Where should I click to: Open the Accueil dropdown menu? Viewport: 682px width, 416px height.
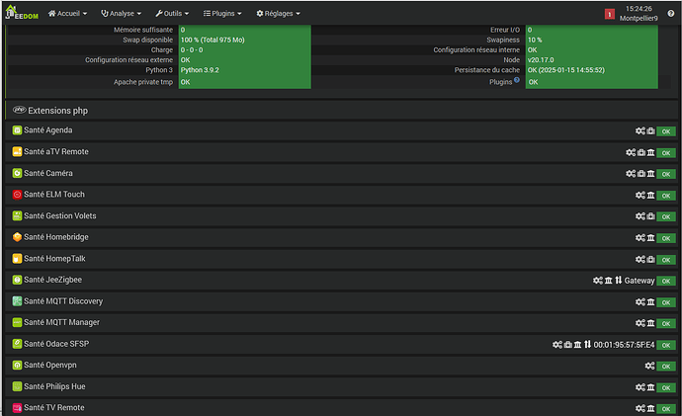click(x=67, y=14)
